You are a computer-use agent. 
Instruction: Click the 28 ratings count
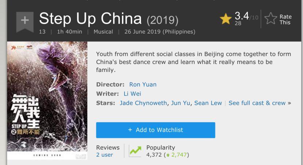coord(238,23)
